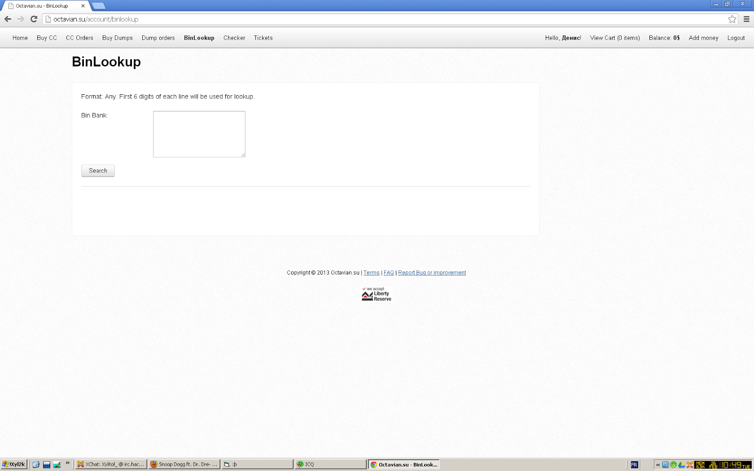
Task: Click the Search button
Action: [98, 171]
